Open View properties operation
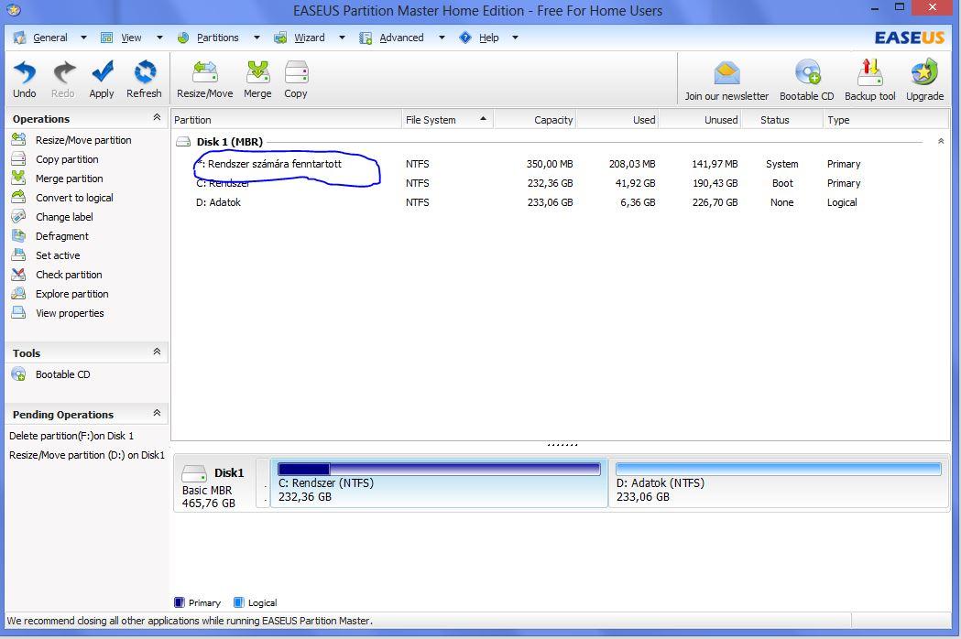The width and height of the screenshot is (961, 639). click(70, 313)
